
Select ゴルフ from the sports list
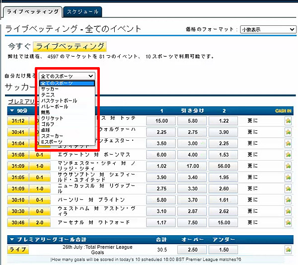coord(67,124)
